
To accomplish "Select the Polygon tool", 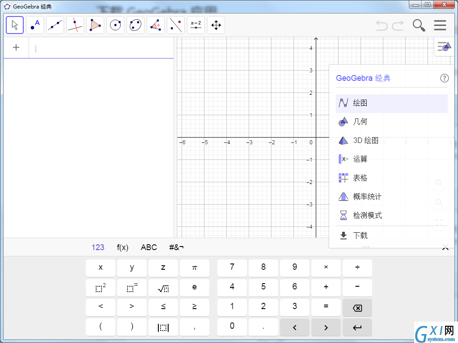I will (x=95, y=25).
